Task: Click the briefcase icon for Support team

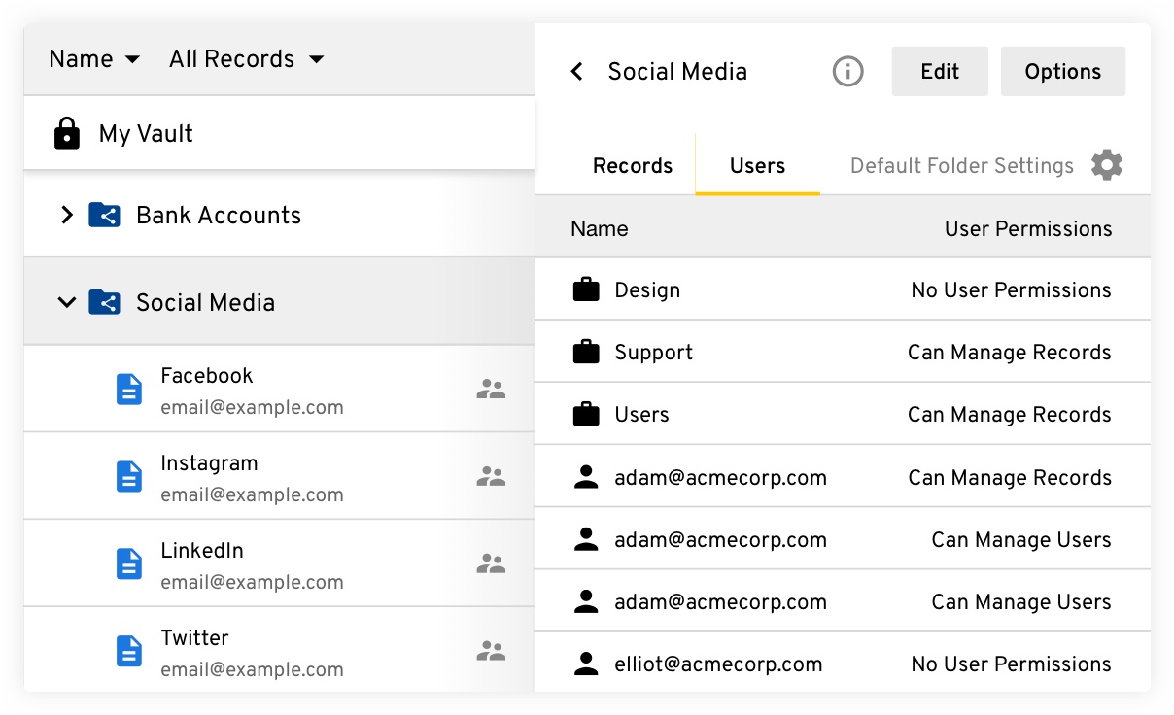Action: [x=586, y=352]
